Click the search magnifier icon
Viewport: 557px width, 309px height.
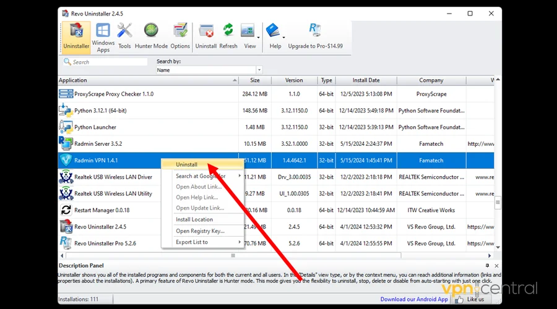[67, 62]
